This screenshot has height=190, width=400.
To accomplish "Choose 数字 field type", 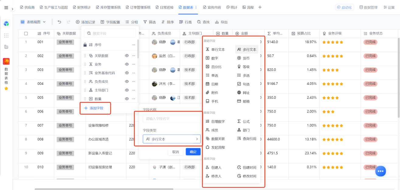I will 212,58.
